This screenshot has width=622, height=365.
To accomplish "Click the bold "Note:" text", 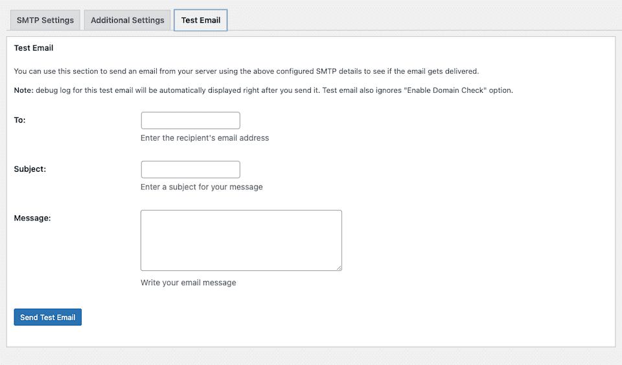I will click(24, 90).
